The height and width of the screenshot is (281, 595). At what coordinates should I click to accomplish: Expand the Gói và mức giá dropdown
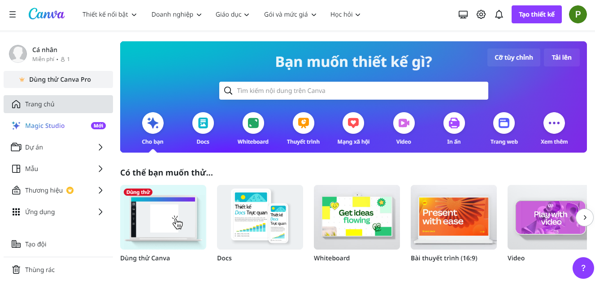pyautogui.click(x=290, y=14)
